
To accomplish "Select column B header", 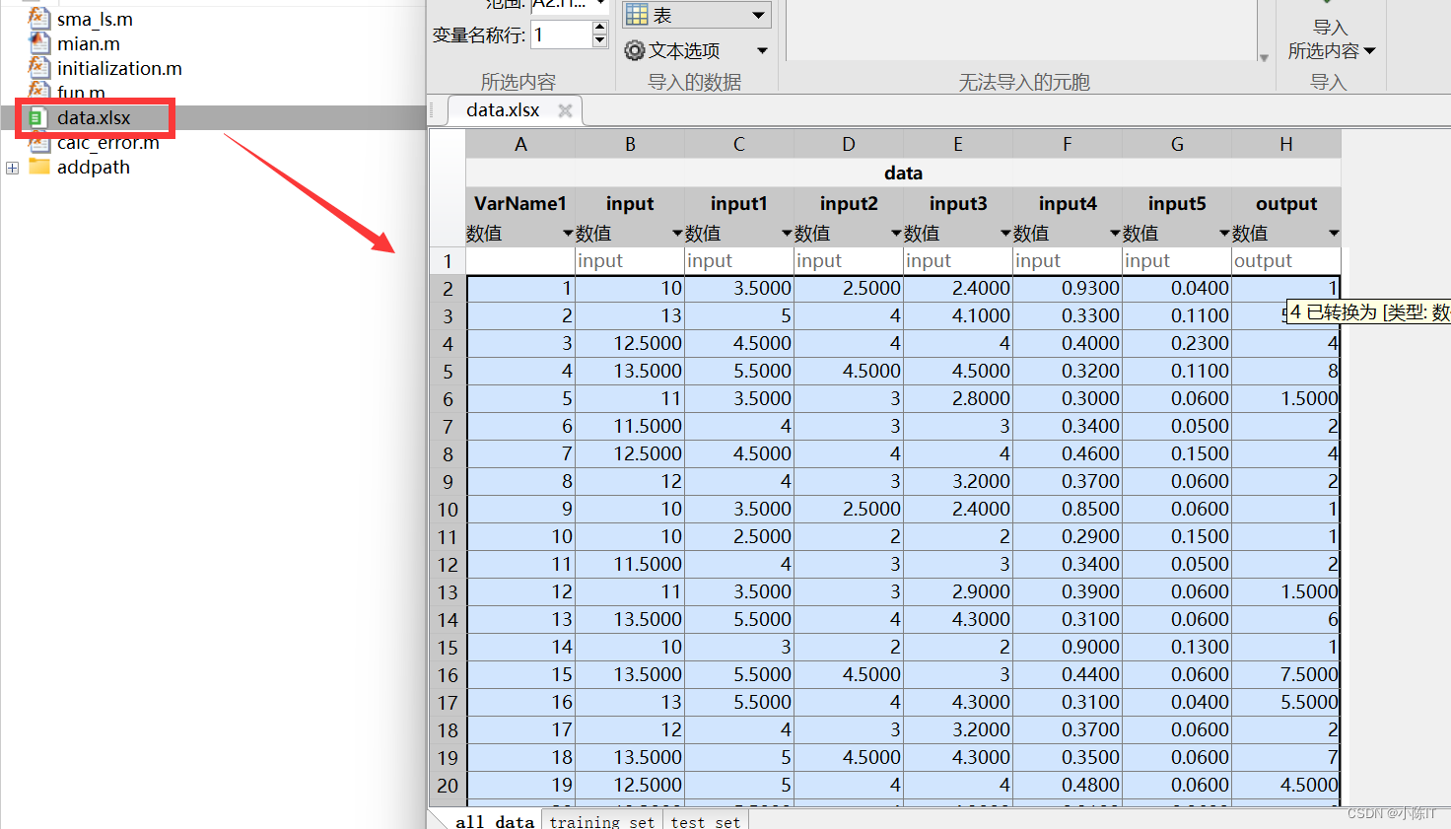I will click(x=630, y=144).
